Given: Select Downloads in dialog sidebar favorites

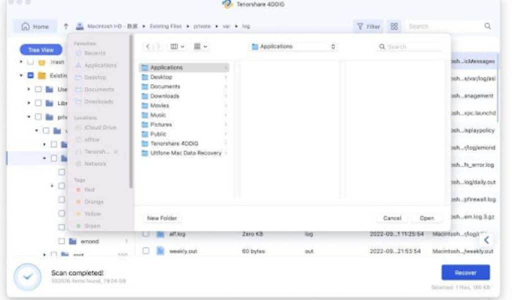Looking at the screenshot, I should 98,101.
